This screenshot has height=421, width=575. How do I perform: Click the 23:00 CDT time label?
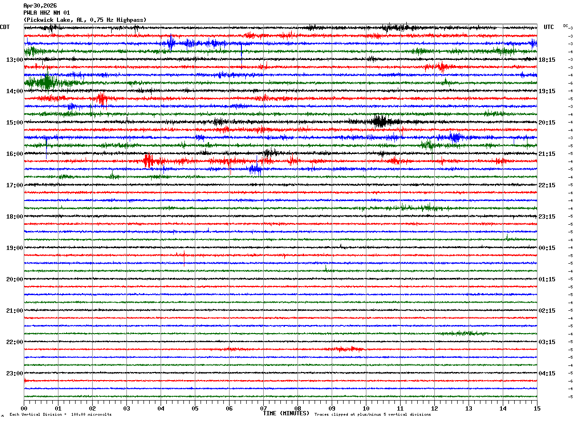(x=14, y=373)
